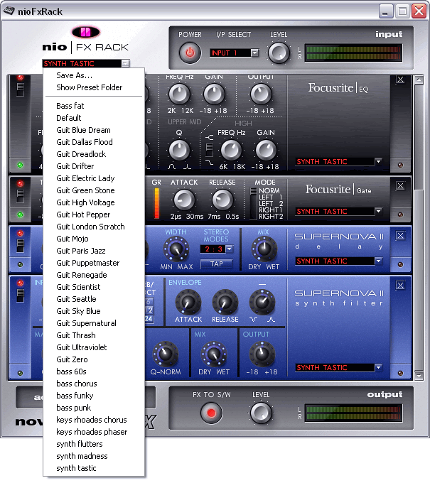
Task: Select the synth tastic preset
Action: [94, 468]
